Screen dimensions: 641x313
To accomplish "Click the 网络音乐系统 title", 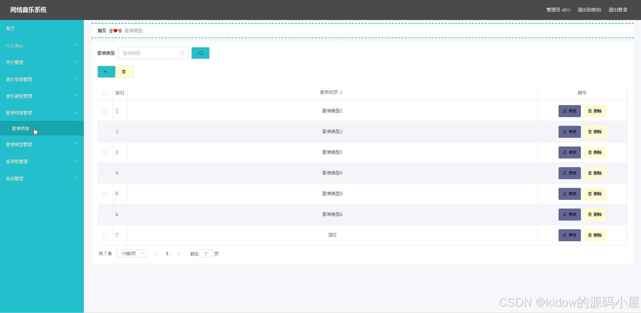I will [28, 10].
